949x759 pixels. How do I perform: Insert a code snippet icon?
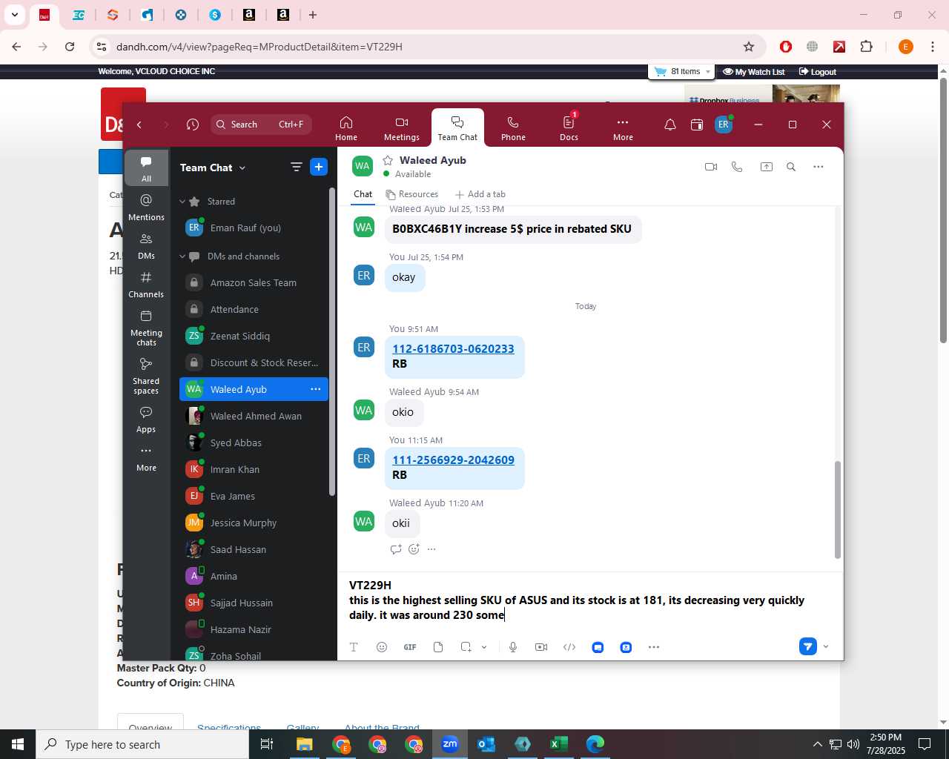[569, 647]
